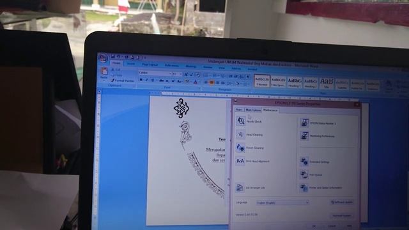Screen dimensions: 409x230
Task: Open the Print Queue
Action: [304, 174]
